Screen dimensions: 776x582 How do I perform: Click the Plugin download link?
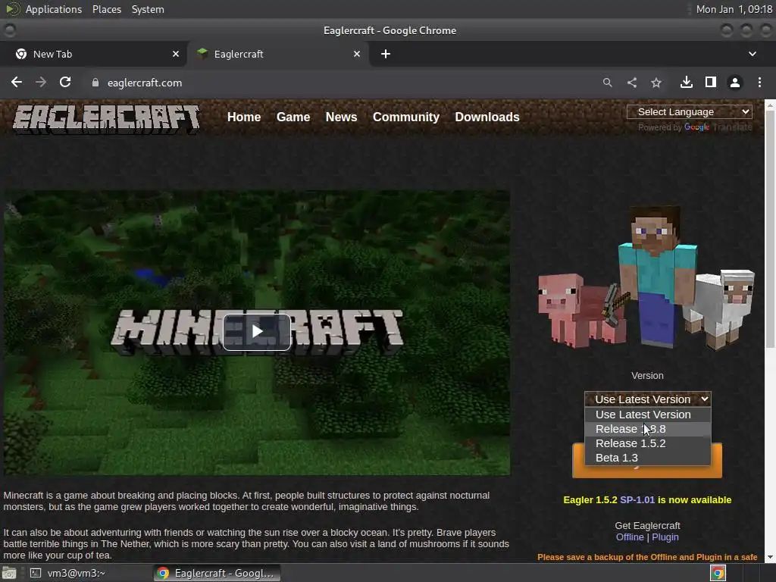coord(665,537)
